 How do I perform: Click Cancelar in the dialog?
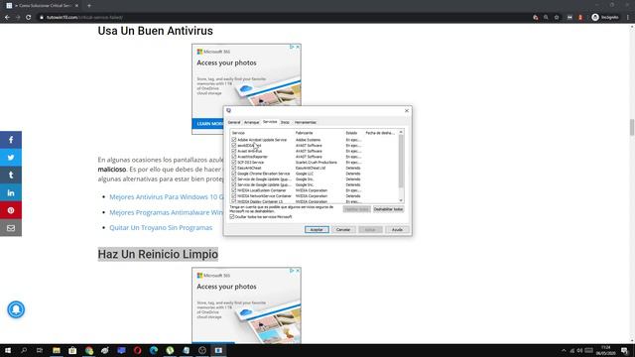point(343,229)
